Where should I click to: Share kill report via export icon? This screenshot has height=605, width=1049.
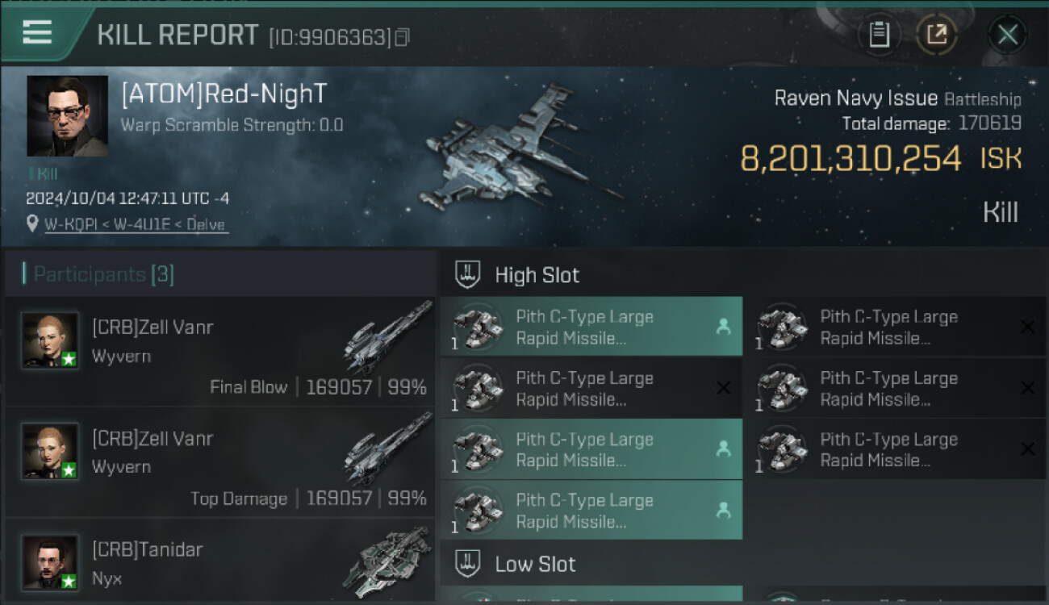point(937,35)
